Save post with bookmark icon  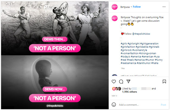click(x=164, y=82)
